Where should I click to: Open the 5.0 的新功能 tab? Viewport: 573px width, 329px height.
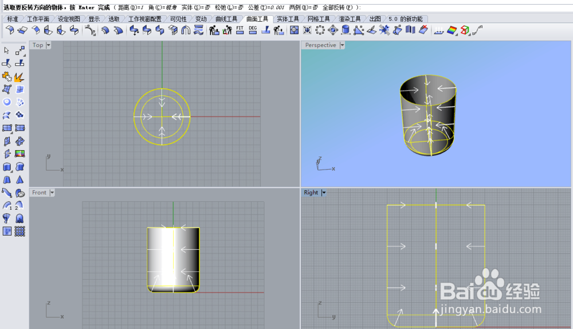(x=406, y=19)
